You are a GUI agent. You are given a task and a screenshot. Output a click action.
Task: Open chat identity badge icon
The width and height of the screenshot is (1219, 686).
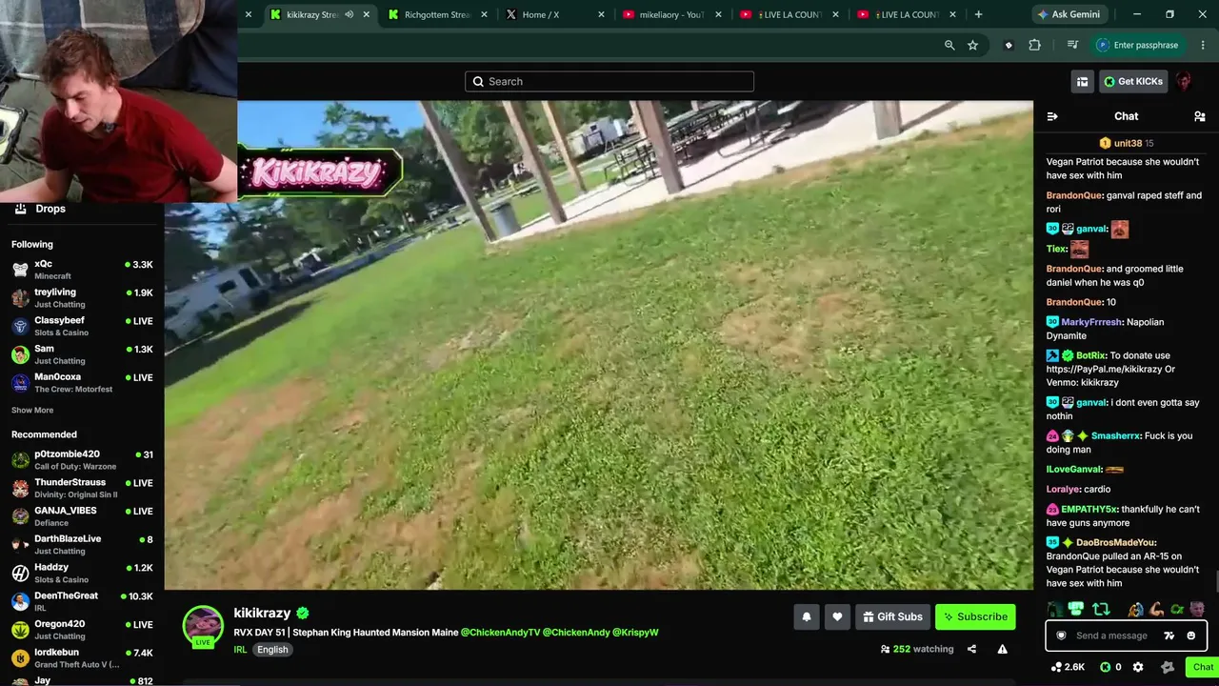(1062, 636)
